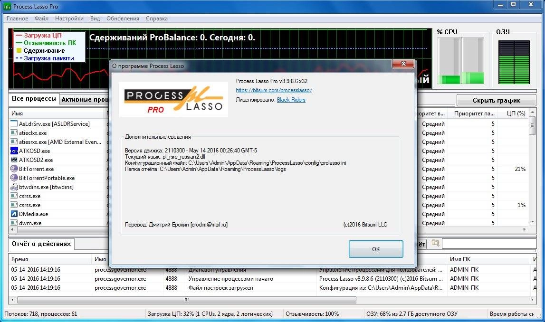Open the Вид menu
This screenshot has height=322, width=545.
pyautogui.click(x=95, y=19)
